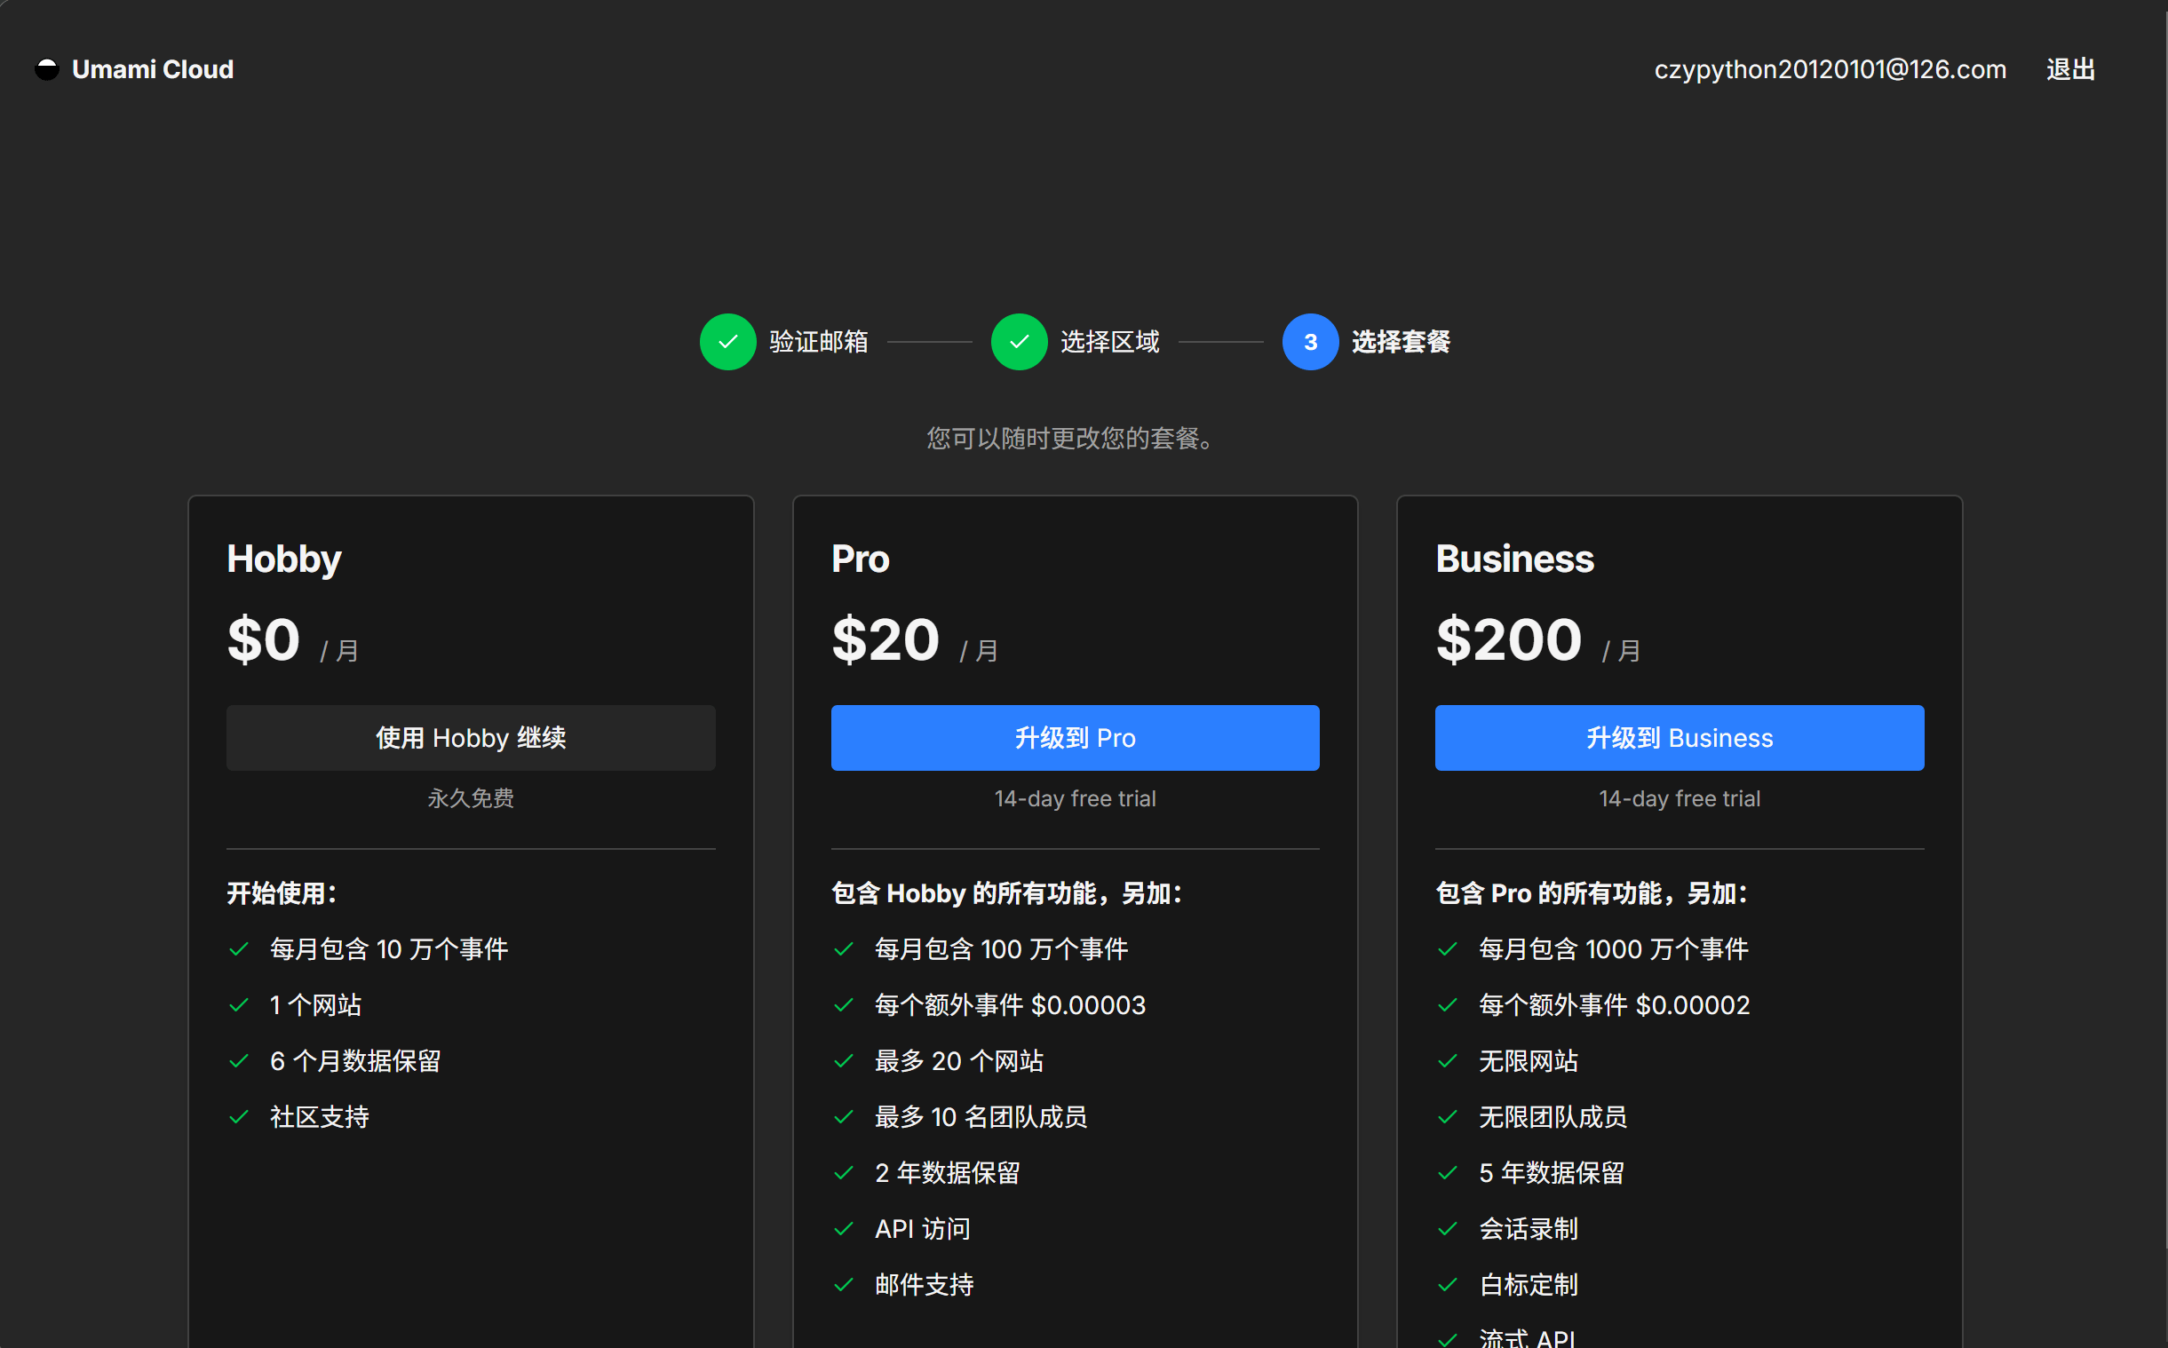Image resolution: width=2168 pixels, height=1348 pixels.
Task: Click the Umami logo icon
Action: point(46,69)
